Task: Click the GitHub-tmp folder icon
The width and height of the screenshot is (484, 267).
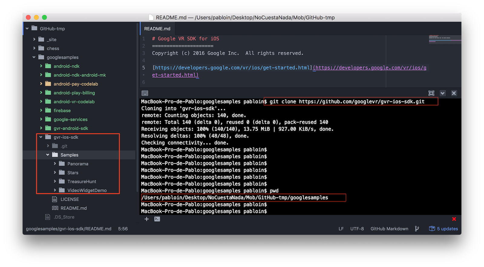Action: [x=34, y=28]
